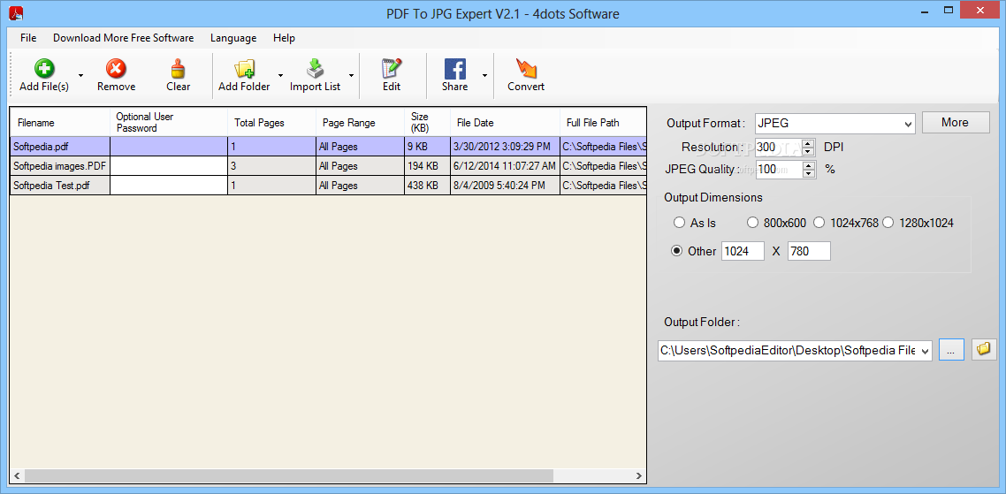Open the Help menu
This screenshot has width=1006, height=494.
pos(285,38)
